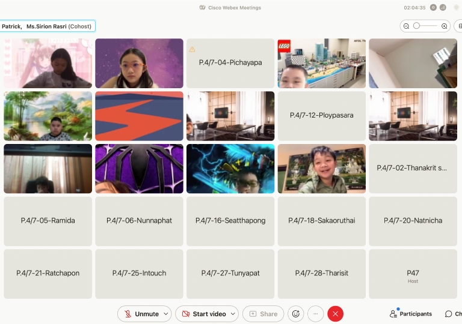Leave meeting with red X button
The image size is (462, 324).
(335, 314)
